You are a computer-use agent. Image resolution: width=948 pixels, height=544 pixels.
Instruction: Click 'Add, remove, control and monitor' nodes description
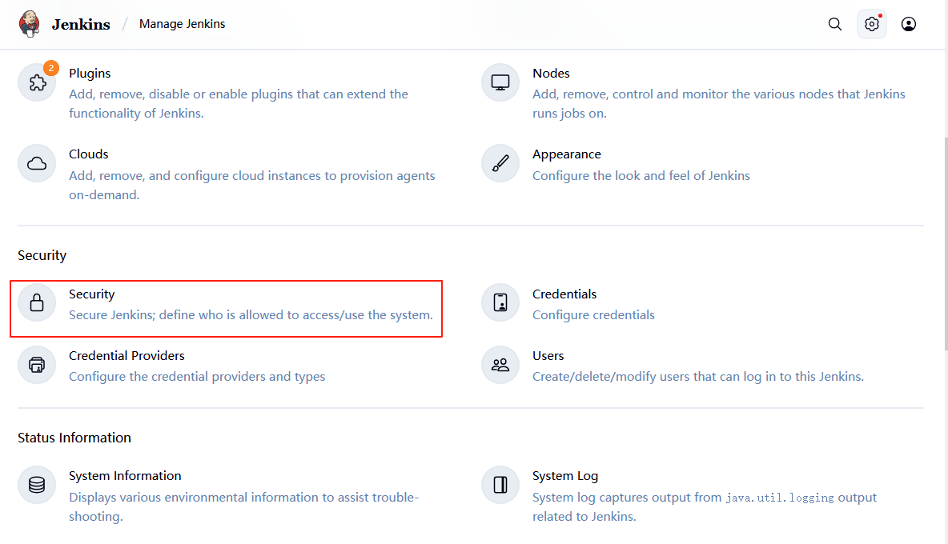(719, 104)
